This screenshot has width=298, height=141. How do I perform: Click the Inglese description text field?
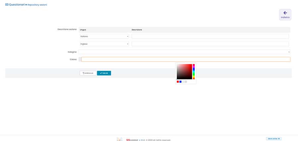[x=210, y=44]
